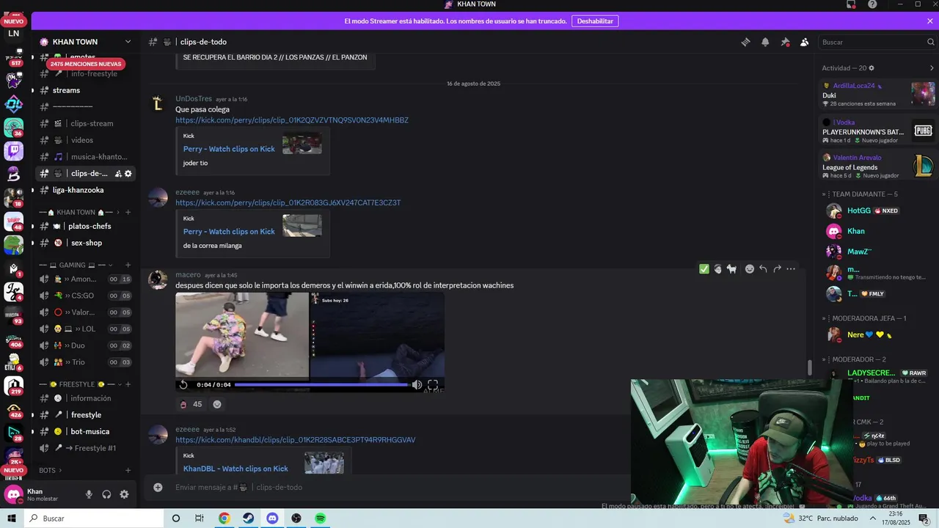Screen dimensions: 939x528
Task: Toggle microphone mute in user panel
Action: (89, 494)
